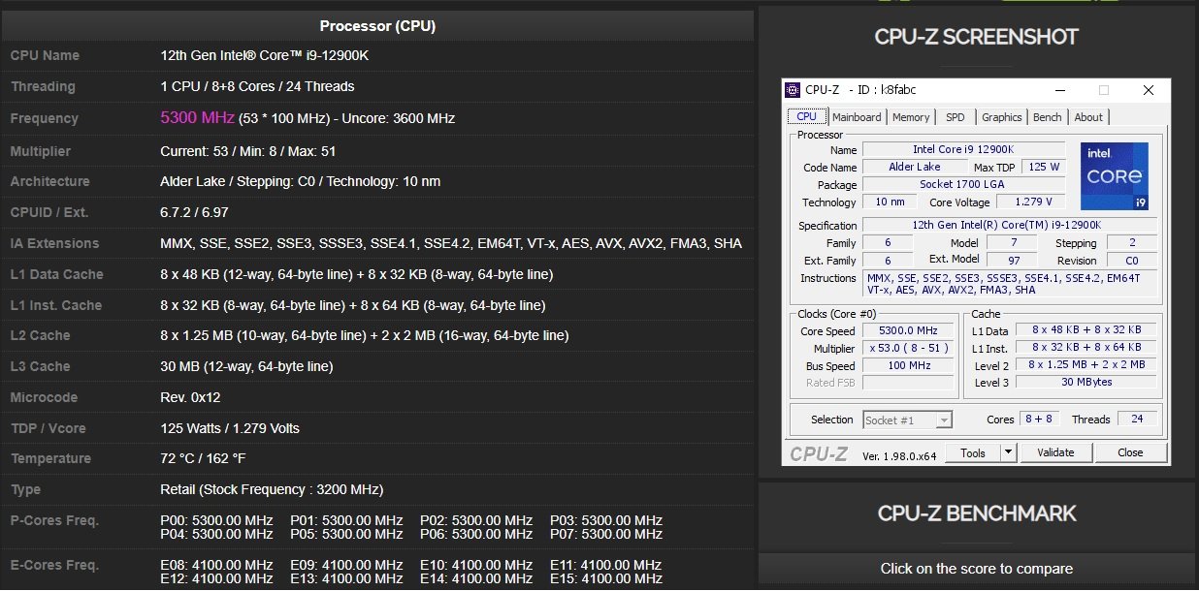Open the CPU tab in CPU-Z

click(806, 116)
